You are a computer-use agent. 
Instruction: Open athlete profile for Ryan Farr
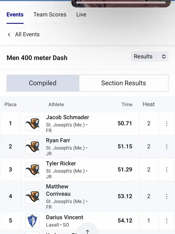click(x=58, y=140)
